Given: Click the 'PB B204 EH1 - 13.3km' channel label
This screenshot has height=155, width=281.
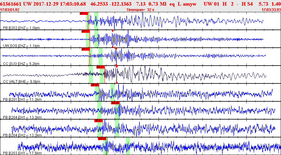Looking at the screenshot, I should (22, 117).
